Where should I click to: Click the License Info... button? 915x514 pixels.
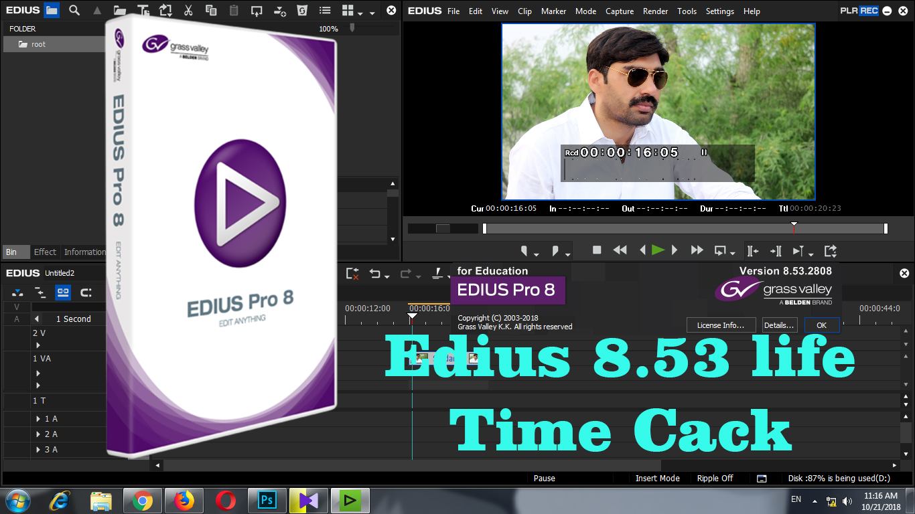pyautogui.click(x=721, y=325)
